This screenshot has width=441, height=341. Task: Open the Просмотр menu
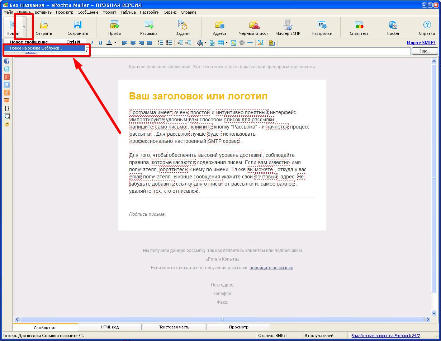(65, 12)
